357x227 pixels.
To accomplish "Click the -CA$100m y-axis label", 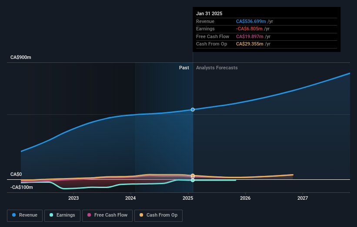I will tap(22, 187).
